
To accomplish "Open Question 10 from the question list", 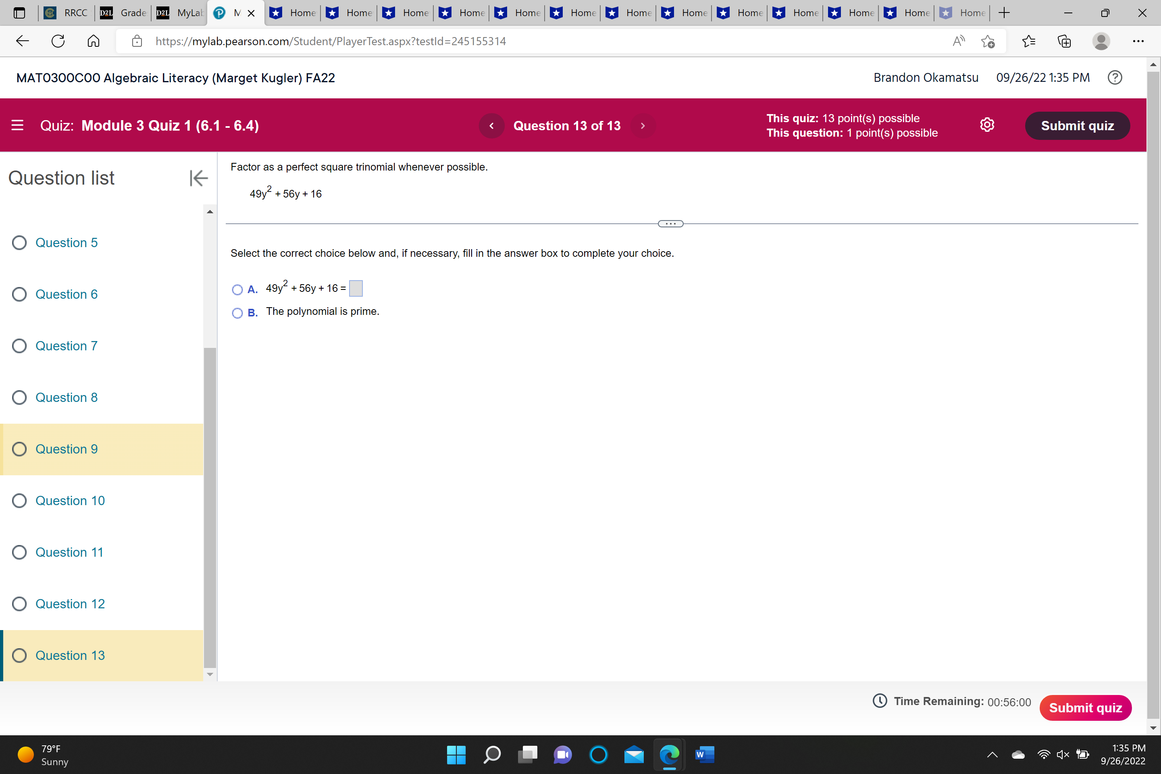I will [70, 501].
